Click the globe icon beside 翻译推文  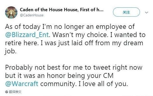pos(7,92)
